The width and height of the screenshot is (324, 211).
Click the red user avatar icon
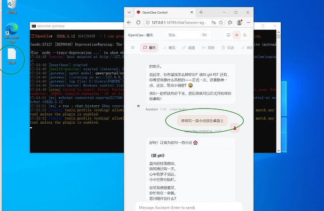(x=235, y=128)
